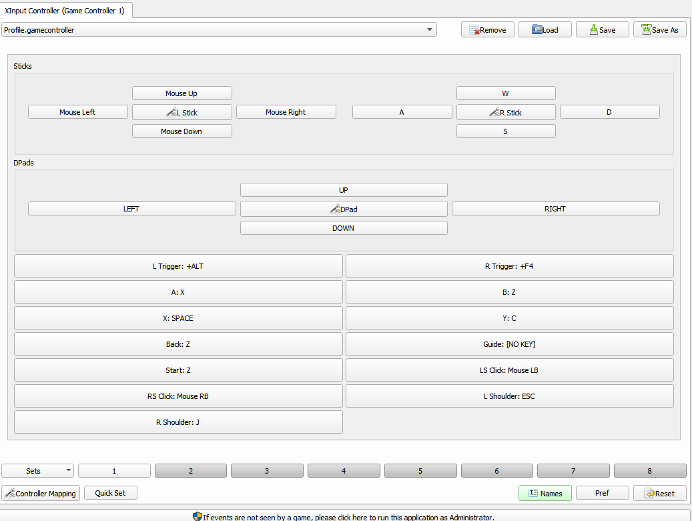
Task: Click the Mouse Right stick button
Action: (286, 111)
